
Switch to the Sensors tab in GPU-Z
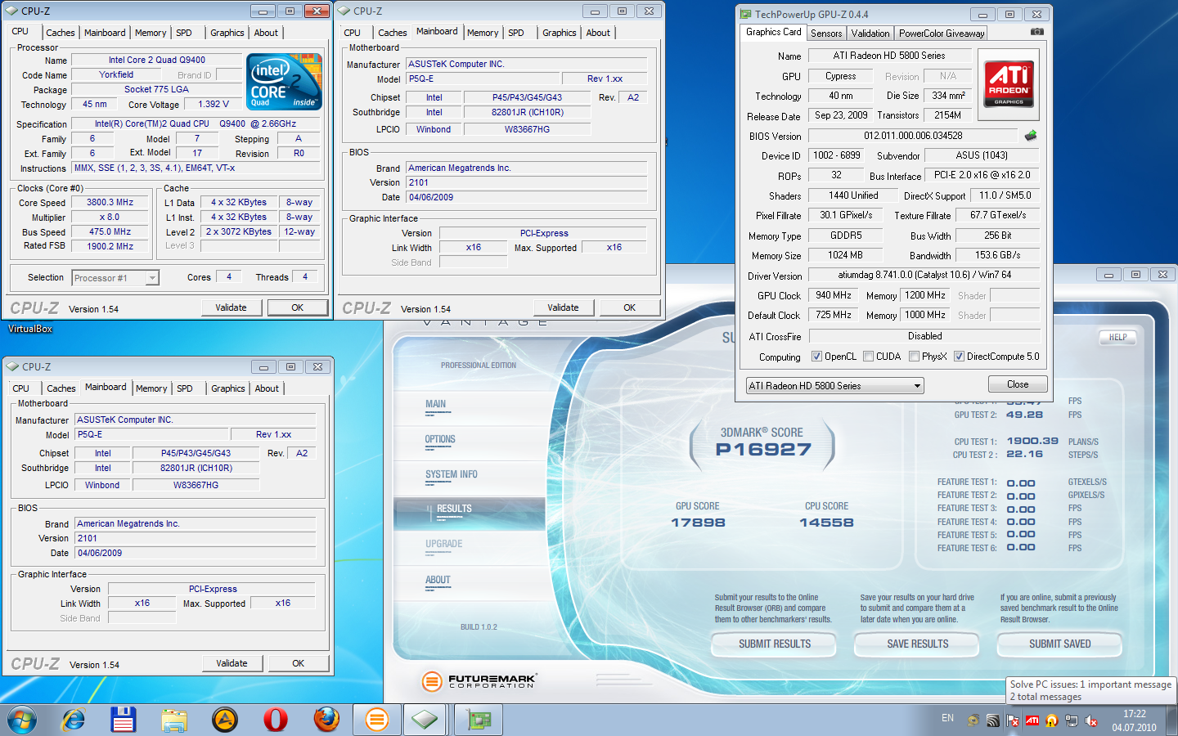pos(826,34)
